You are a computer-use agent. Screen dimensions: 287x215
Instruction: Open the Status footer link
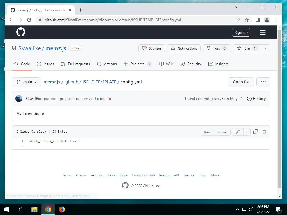click(x=111, y=175)
